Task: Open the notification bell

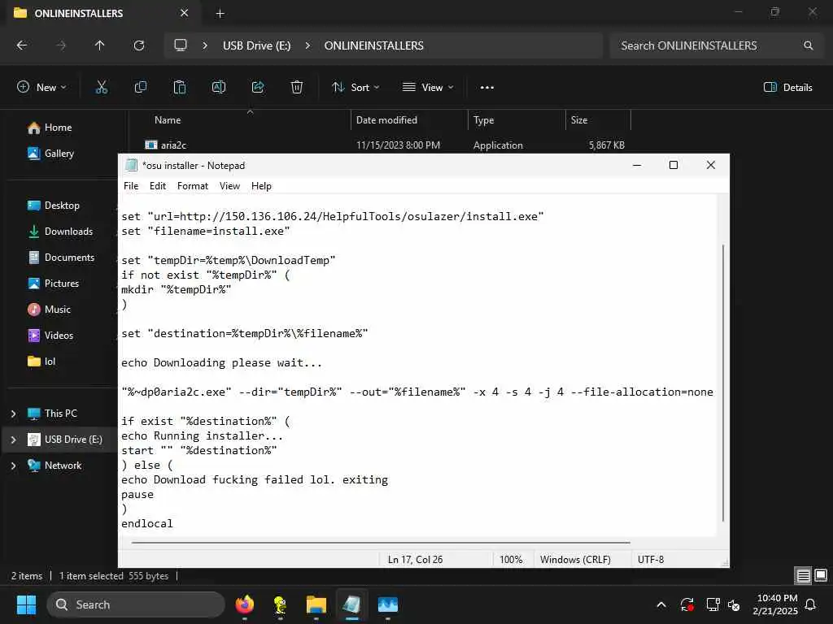Action: pos(811,604)
